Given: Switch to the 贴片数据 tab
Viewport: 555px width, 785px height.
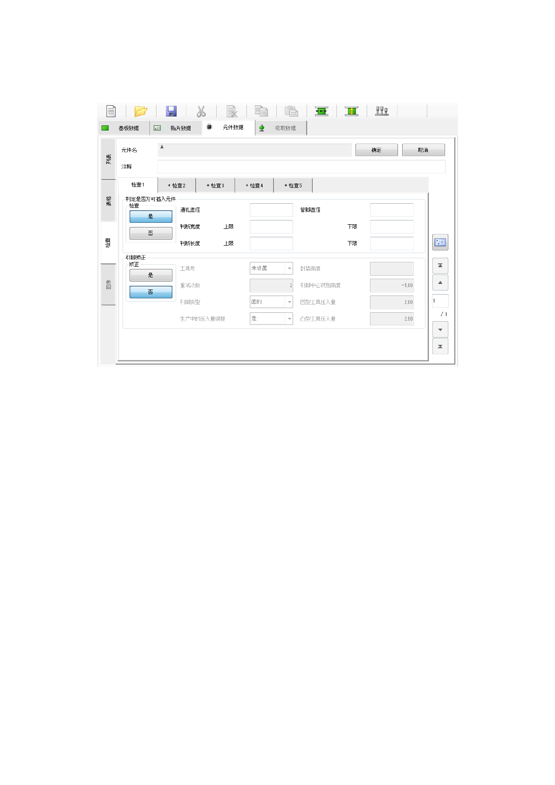Looking at the screenshot, I should tap(176, 128).
